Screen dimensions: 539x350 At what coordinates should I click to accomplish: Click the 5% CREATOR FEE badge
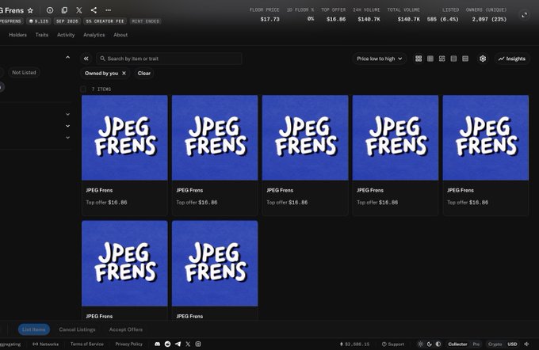coord(105,21)
